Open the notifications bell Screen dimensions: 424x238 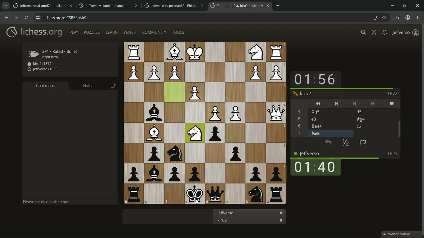click(x=384, y=32)
